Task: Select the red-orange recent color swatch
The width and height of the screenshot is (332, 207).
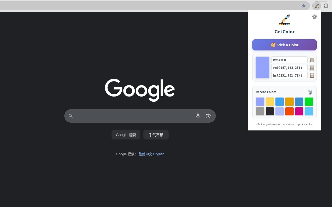Action: (x=289, y=112)
